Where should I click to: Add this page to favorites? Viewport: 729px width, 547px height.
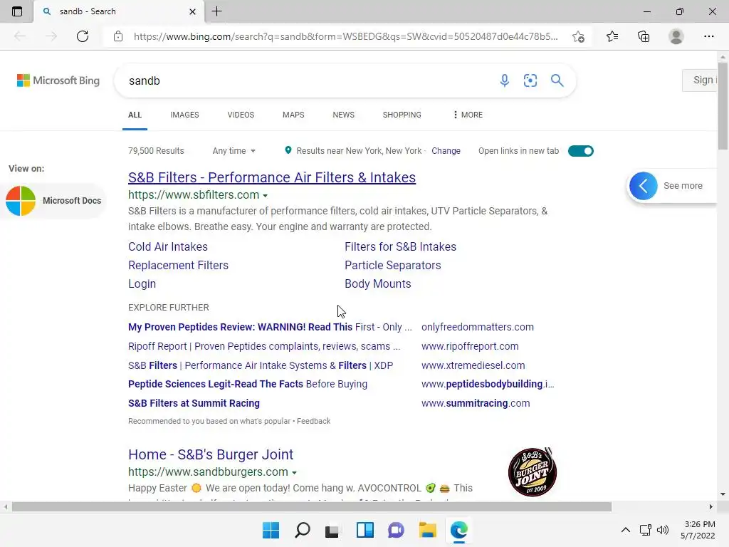point(578,36)
